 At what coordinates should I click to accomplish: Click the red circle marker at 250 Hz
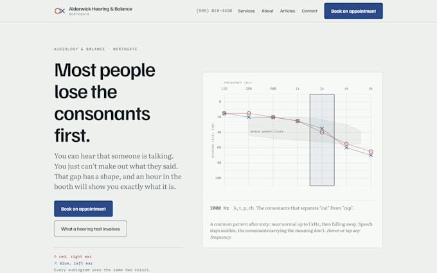coord(249,114)
